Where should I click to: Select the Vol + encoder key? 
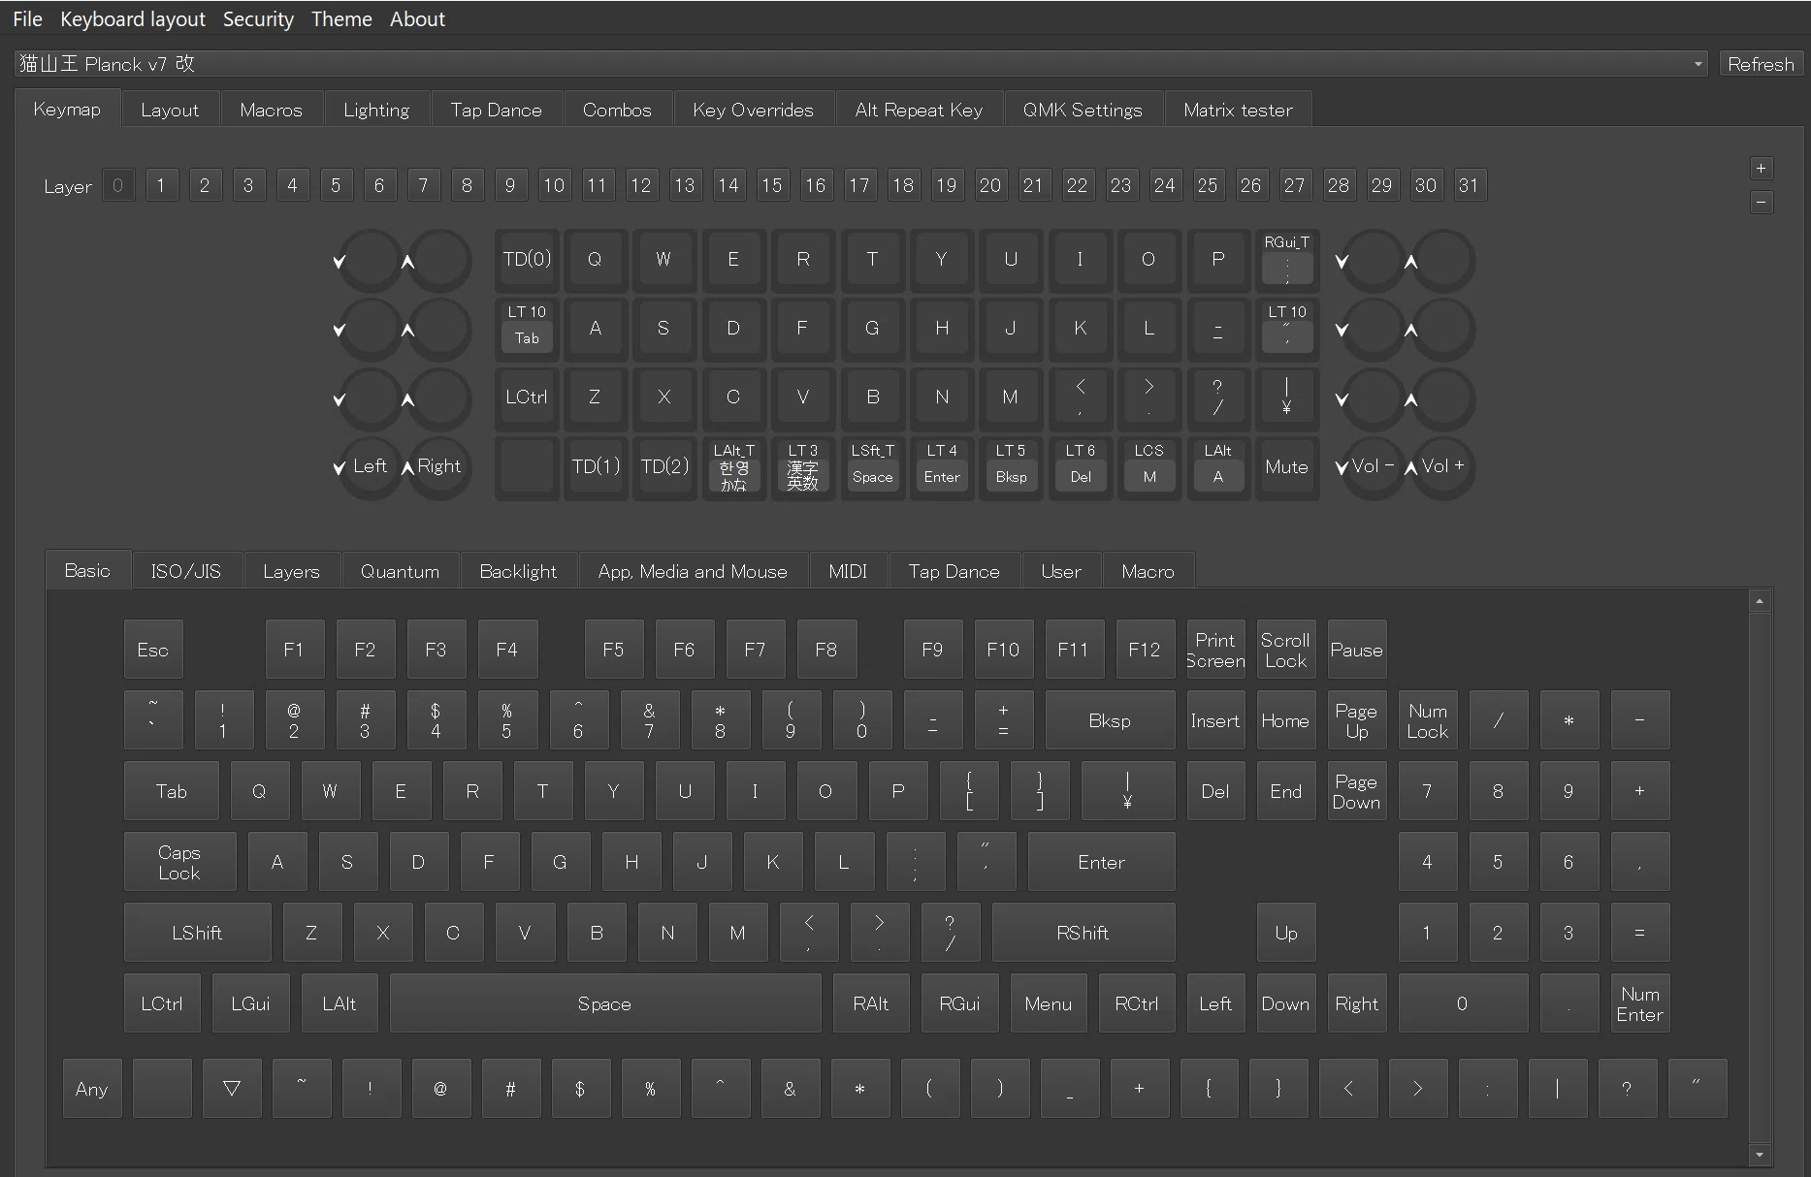coord(1442,466)
